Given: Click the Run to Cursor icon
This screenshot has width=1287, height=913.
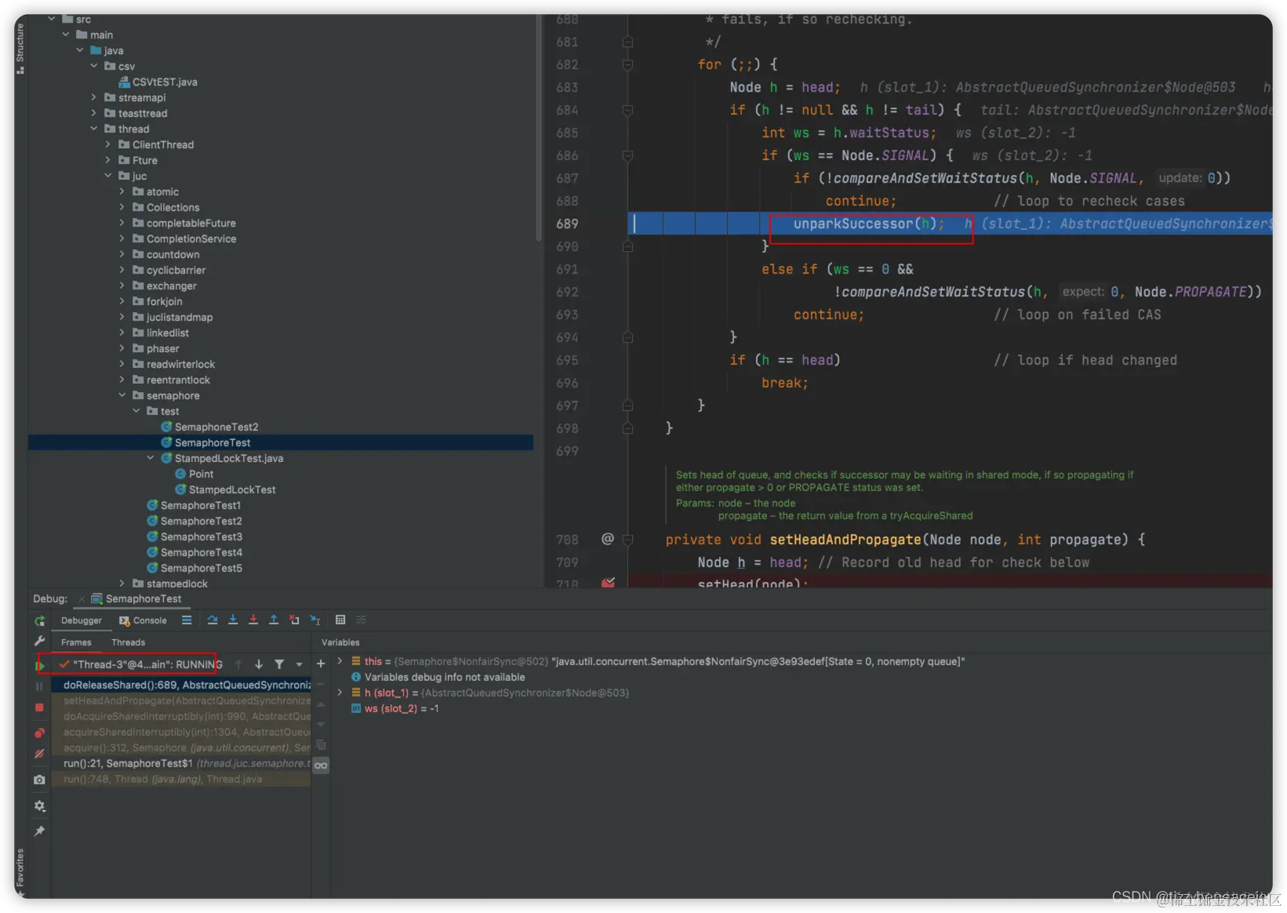Looking at the screenshot, I should point(314,620).
